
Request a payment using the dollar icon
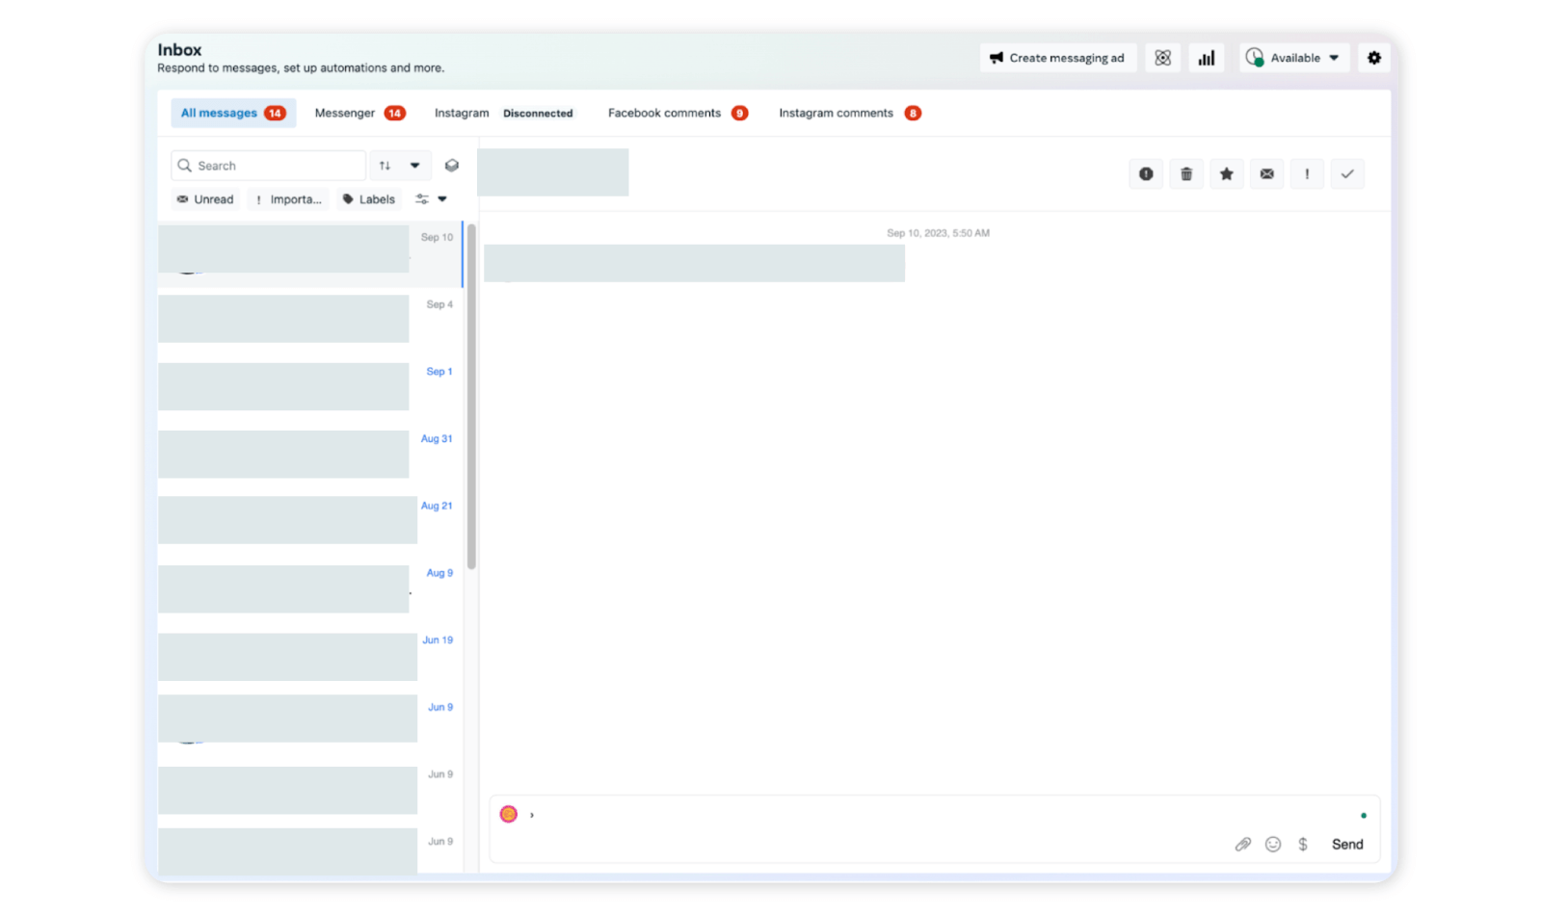coord(1304,844)
